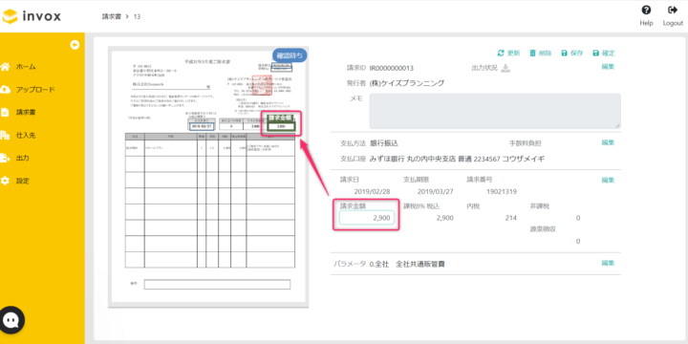688x344 pixels.
Task: Click the settings gear icon
Action: pos(6,181)
